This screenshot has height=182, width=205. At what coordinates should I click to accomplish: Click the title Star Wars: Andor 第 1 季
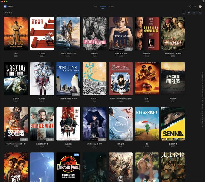(16, 144)
